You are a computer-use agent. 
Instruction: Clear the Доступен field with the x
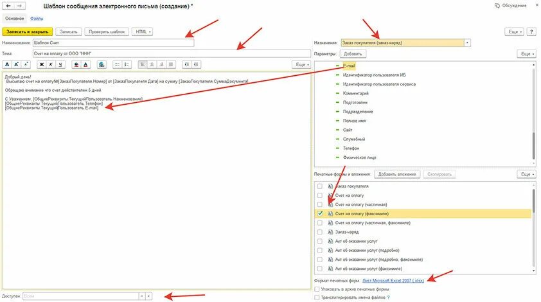(148, 296)
